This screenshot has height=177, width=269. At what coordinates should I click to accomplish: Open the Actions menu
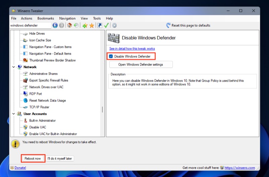click(27, 18)
